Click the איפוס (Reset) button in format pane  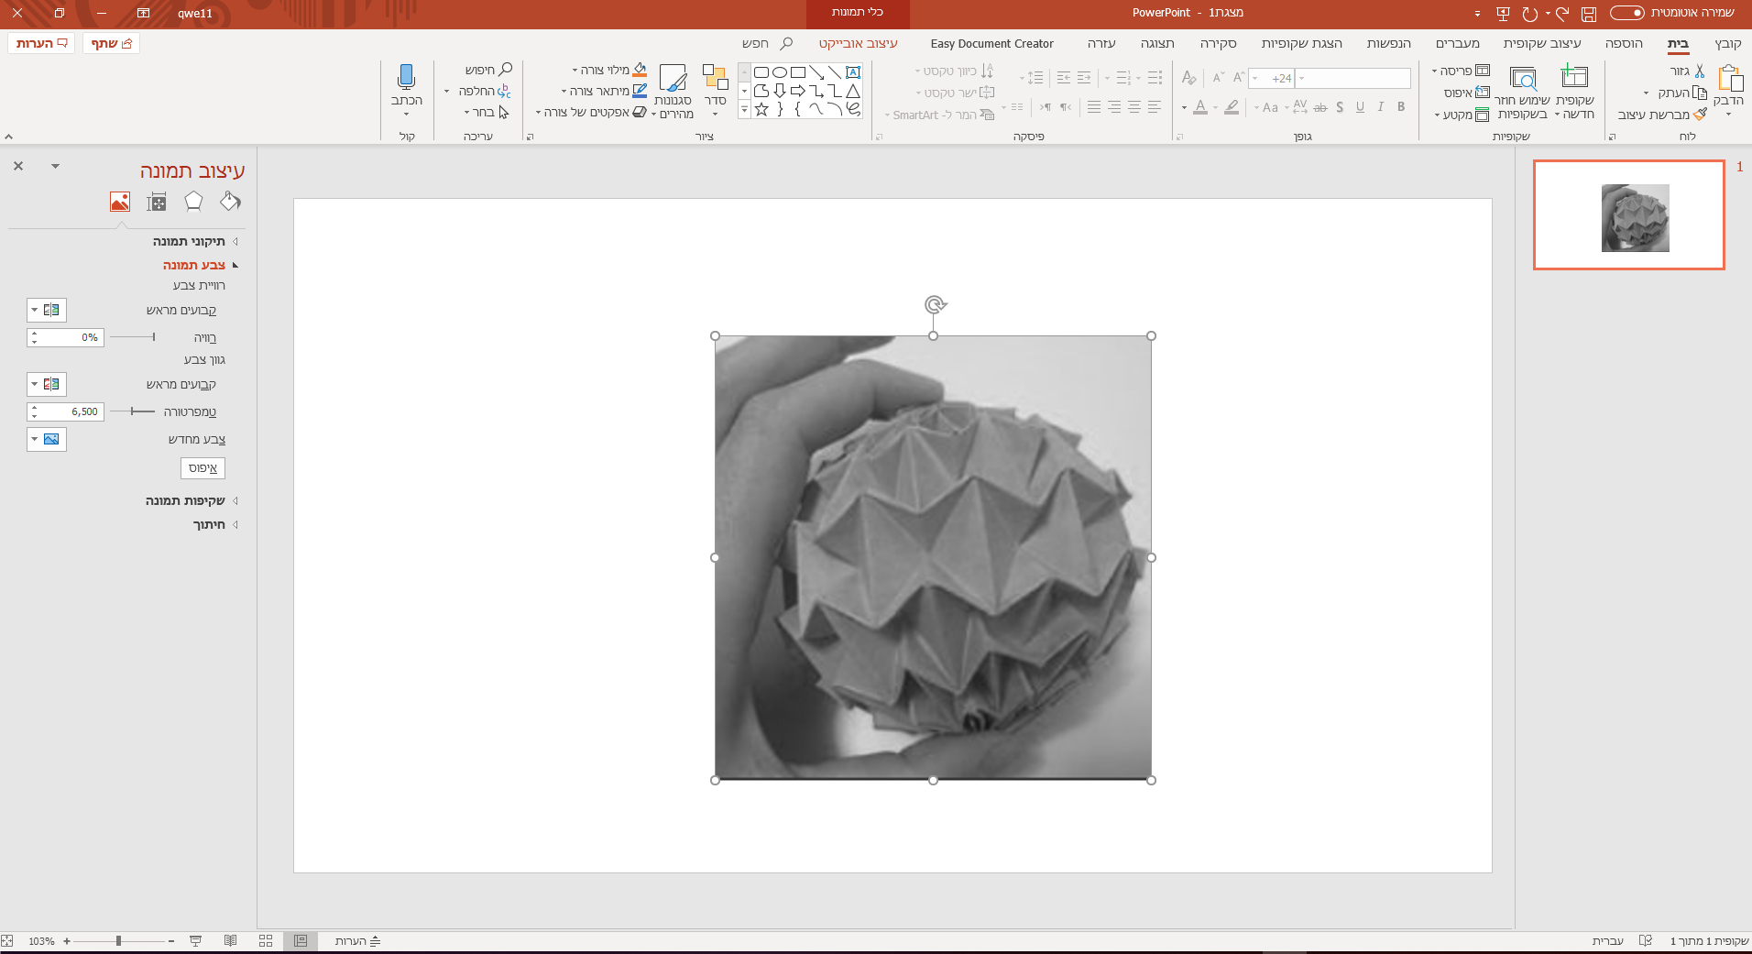pyautogui.click(x=203, y=468)
